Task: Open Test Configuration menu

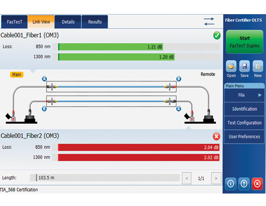Action: click(x=244, y=123)
